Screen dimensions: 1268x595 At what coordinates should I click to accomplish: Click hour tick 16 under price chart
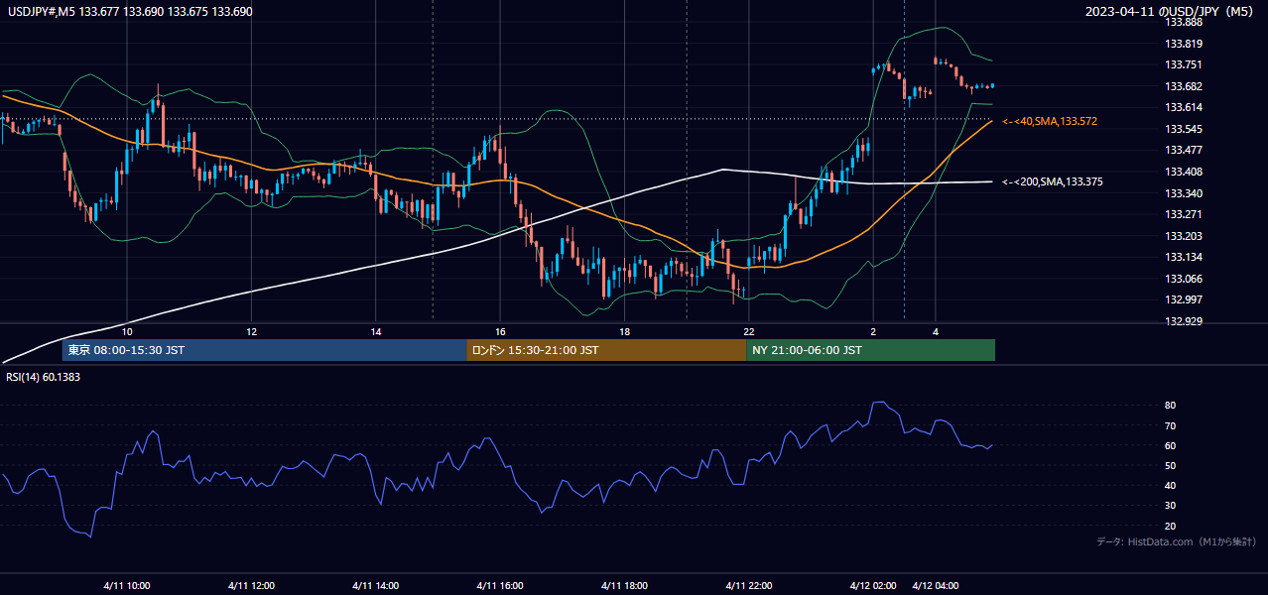tap(500, 331)
